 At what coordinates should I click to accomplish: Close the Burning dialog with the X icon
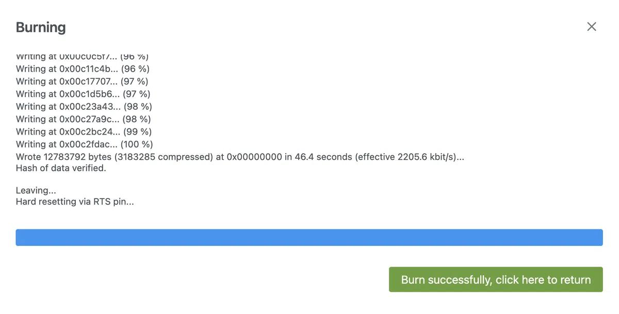click(x=591, y=27)
